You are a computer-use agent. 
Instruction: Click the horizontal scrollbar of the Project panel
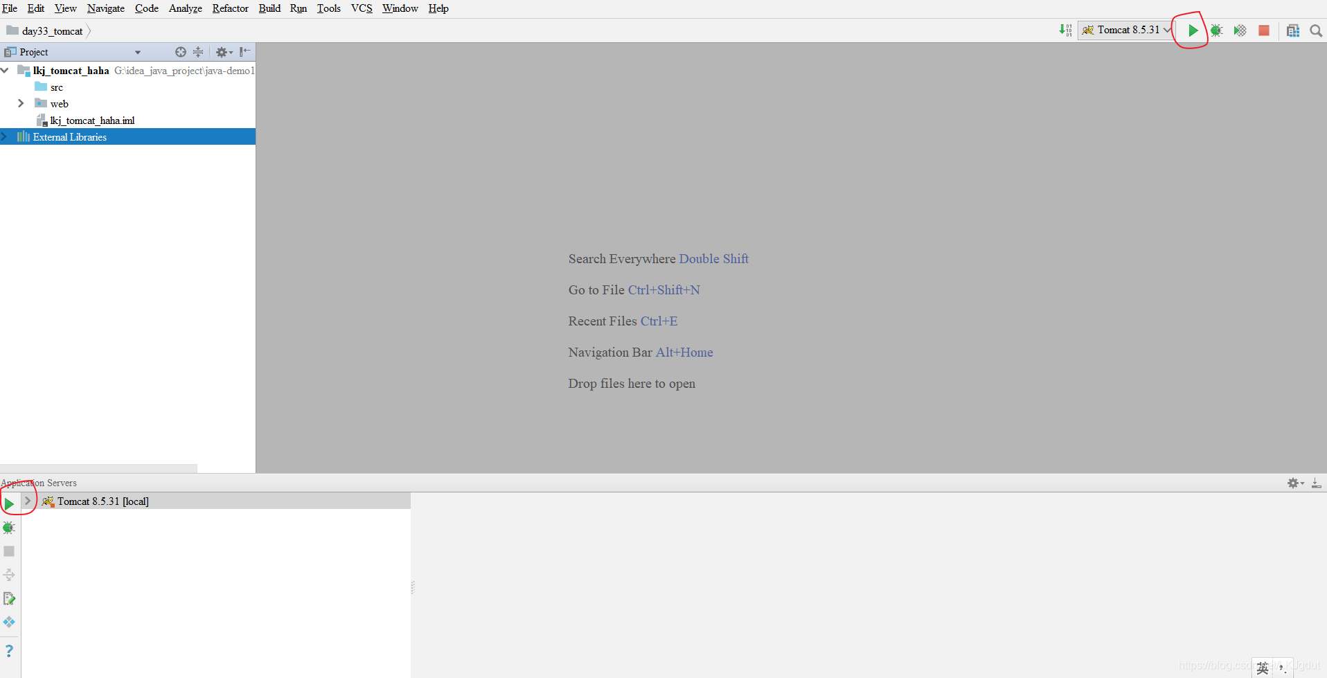pos(98,469)
